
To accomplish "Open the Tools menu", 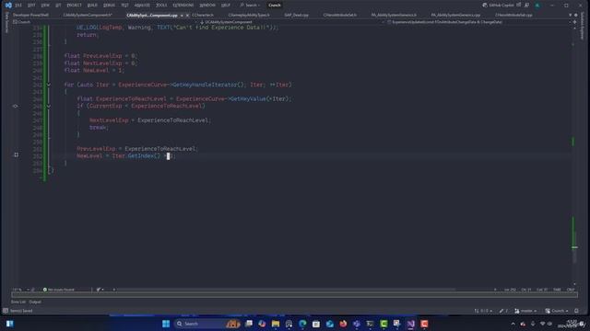I will click(161, 6).
